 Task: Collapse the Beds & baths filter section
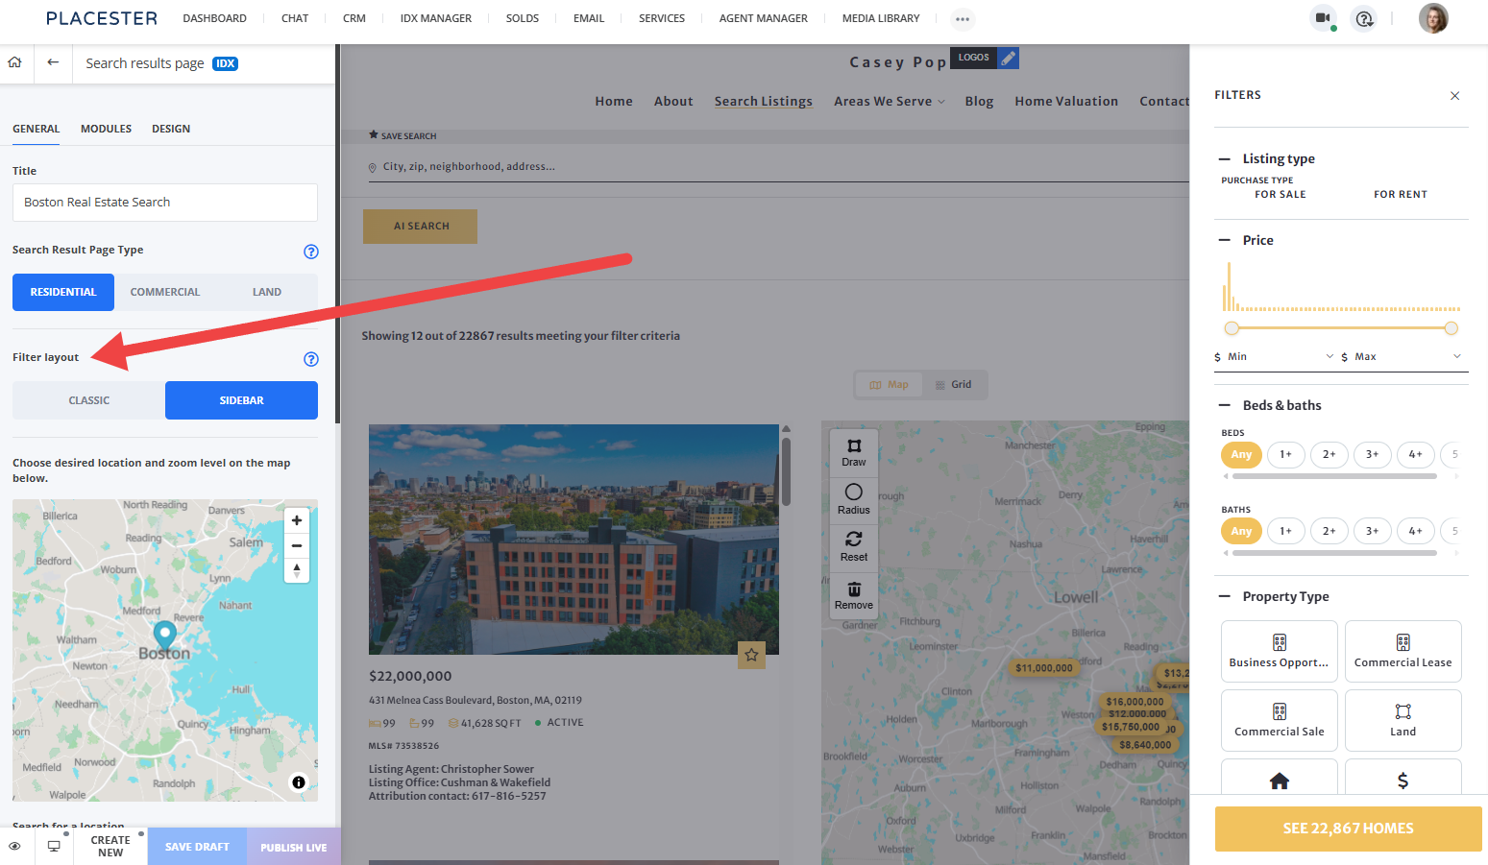point(1225,405)
